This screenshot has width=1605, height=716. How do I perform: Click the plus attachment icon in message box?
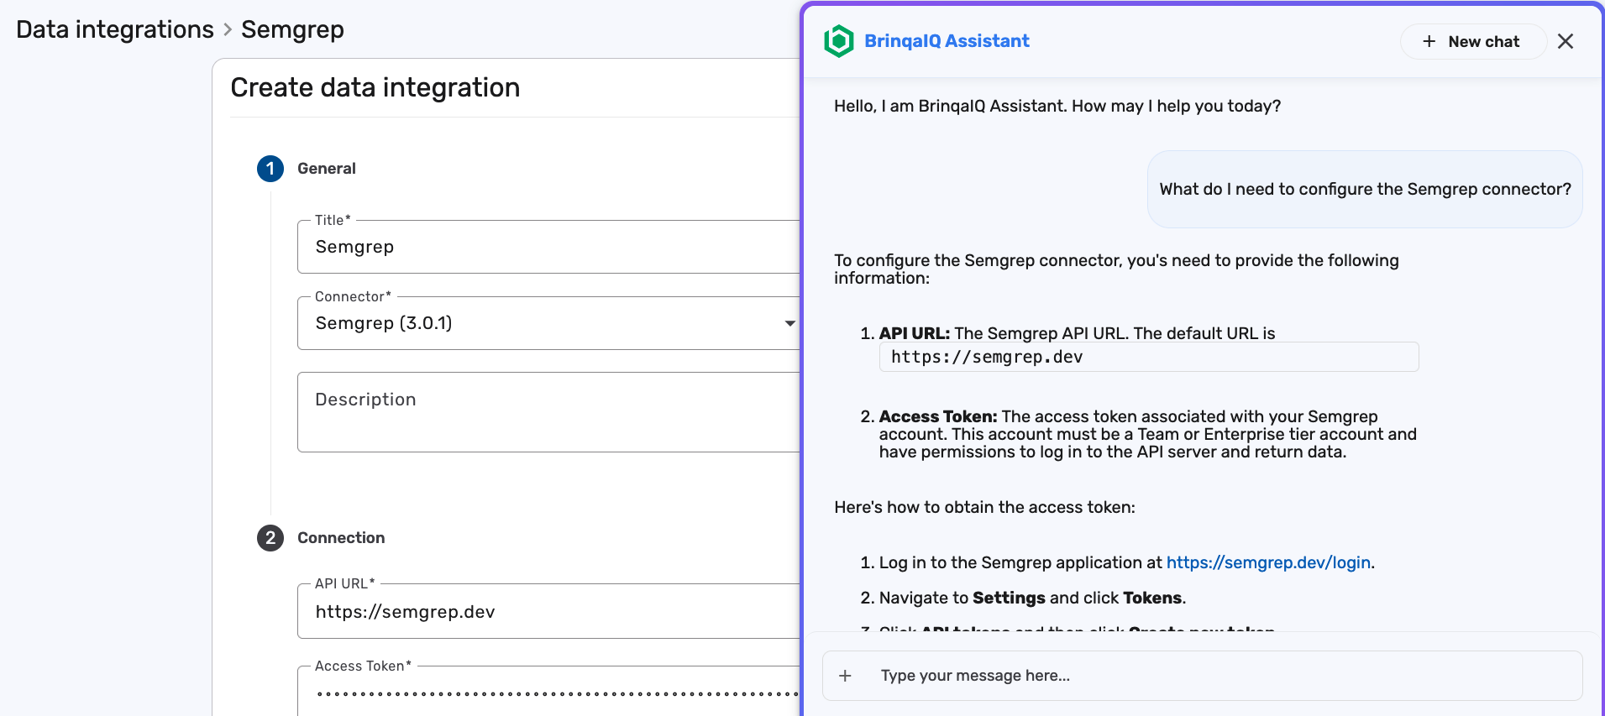coord(846,676)
